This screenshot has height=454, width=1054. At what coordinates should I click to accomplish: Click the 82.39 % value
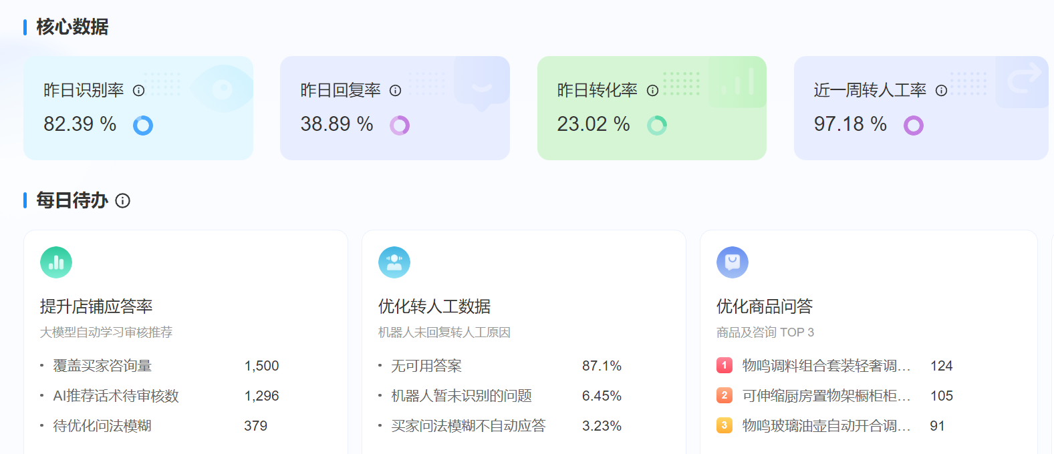[80, 124]
